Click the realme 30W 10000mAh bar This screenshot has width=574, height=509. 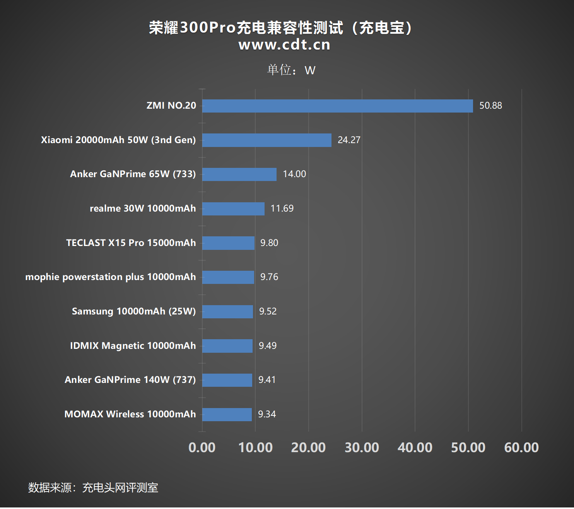(x=233, y=209)
